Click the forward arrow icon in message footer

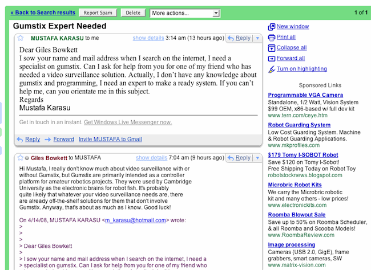pyautogui.click(x=48, y=140)
